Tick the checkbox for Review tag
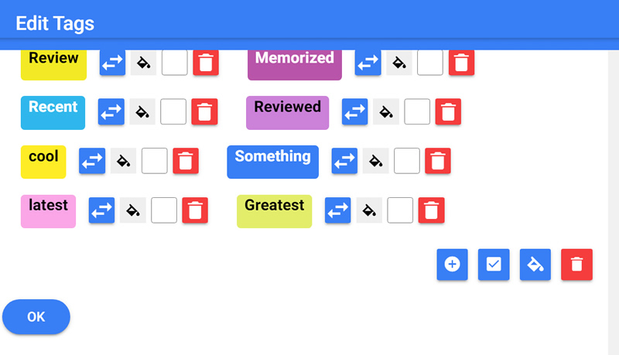 pos(175,63)
